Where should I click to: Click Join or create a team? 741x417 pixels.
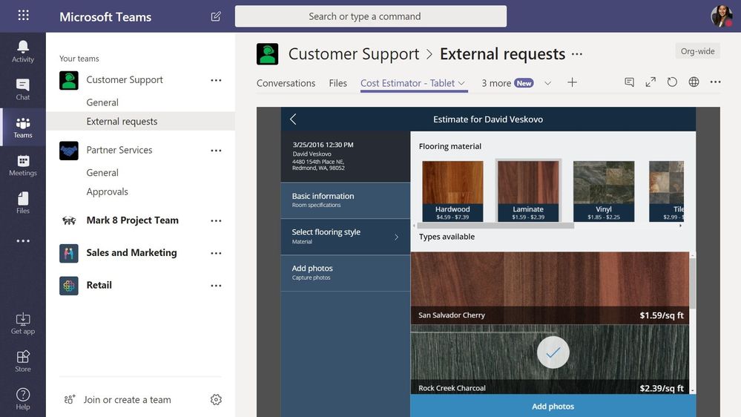tap(127, 399)
